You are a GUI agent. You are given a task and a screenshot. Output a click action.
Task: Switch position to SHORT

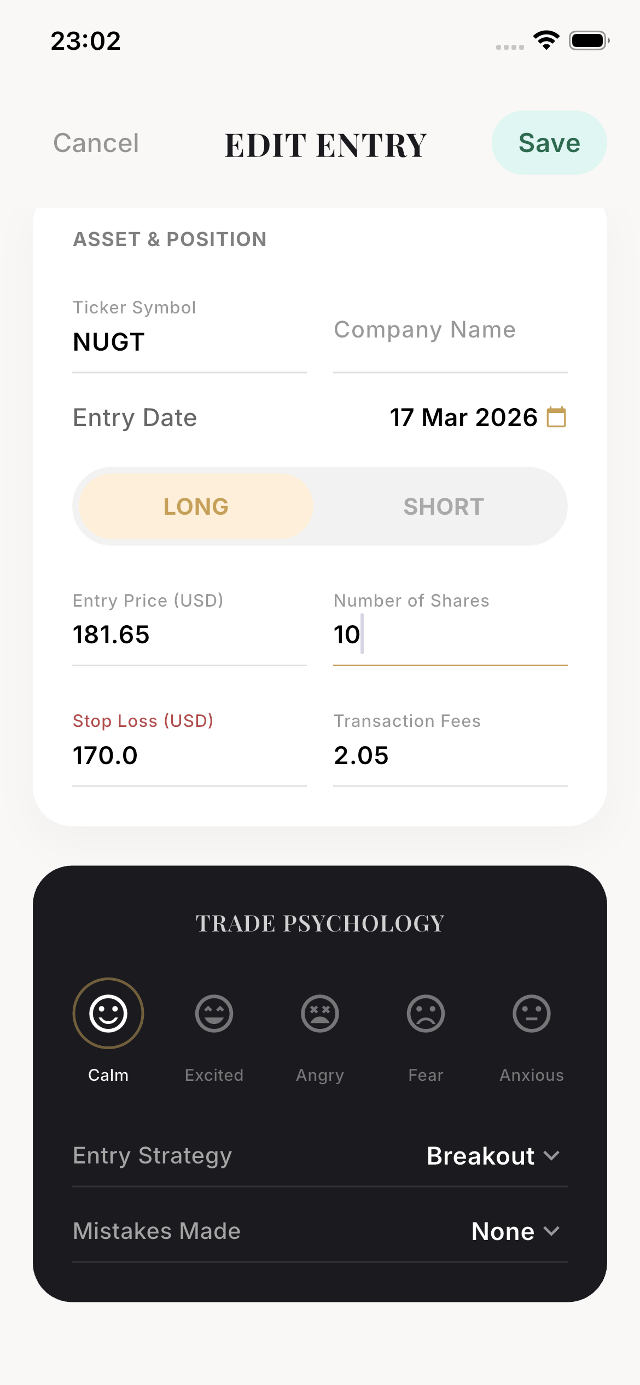pos(444,507)
